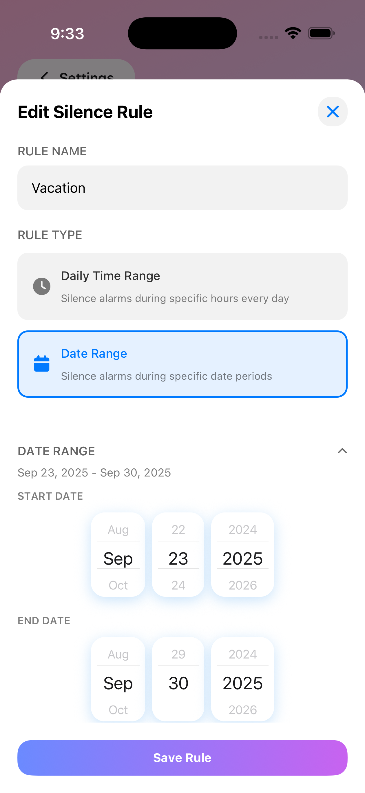Click the calendar icon for Date Range
365x793 pixels.
[x=42, y=363]
